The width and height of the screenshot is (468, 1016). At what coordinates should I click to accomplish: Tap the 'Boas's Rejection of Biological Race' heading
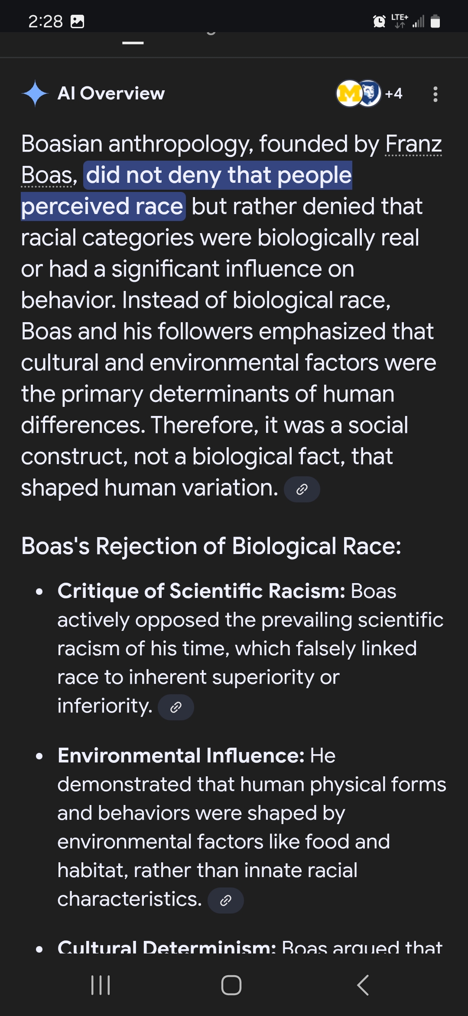(211, 546)
